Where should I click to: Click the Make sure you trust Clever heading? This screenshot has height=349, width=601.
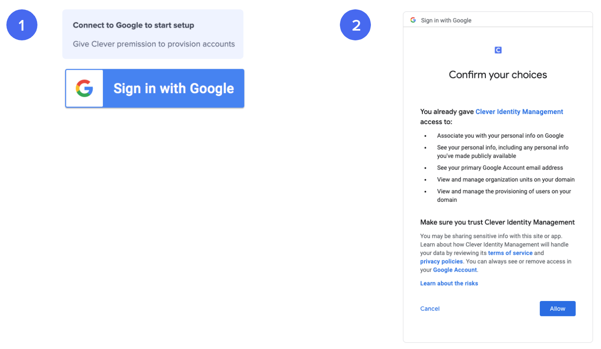tap(498, 222)
